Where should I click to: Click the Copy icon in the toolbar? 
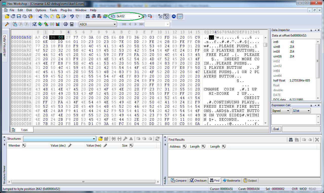(x=46, y=17)
